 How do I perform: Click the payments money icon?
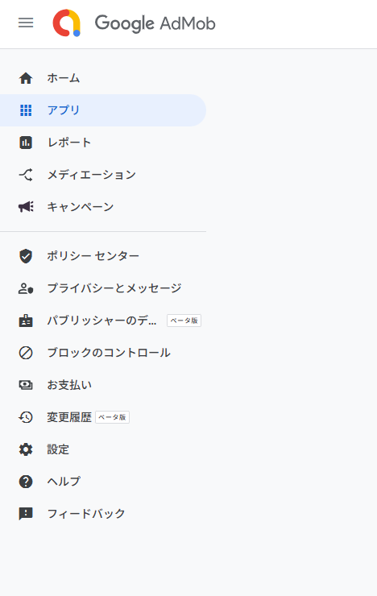(x=26, y=385)
